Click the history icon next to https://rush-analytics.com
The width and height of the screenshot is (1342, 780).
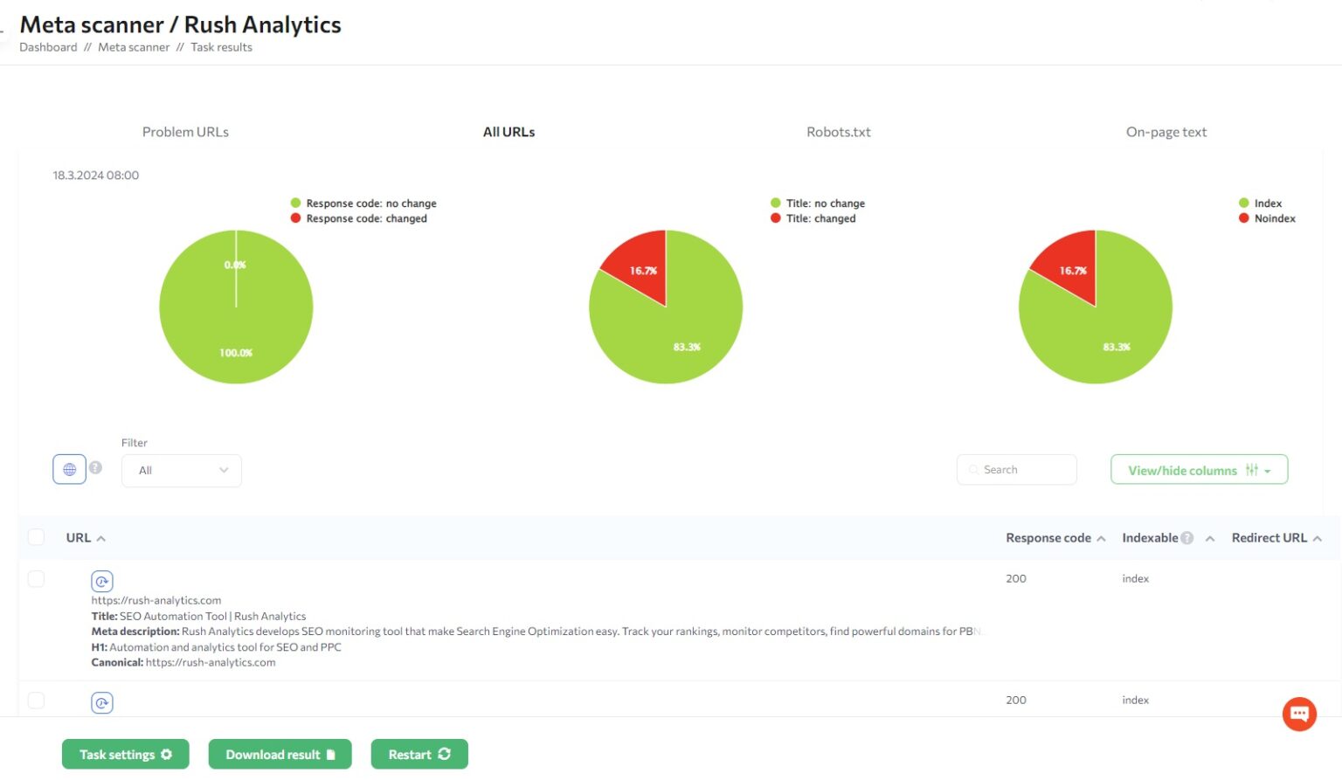pos(102,580)
